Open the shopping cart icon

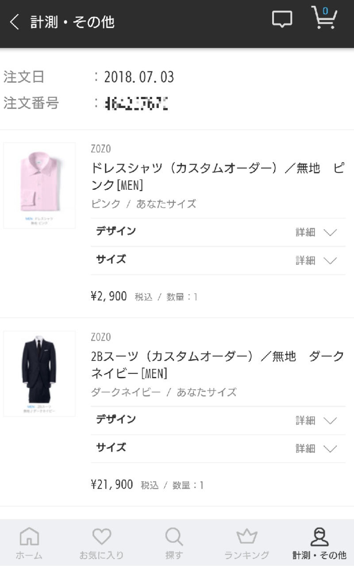click(x=323, y=18)
